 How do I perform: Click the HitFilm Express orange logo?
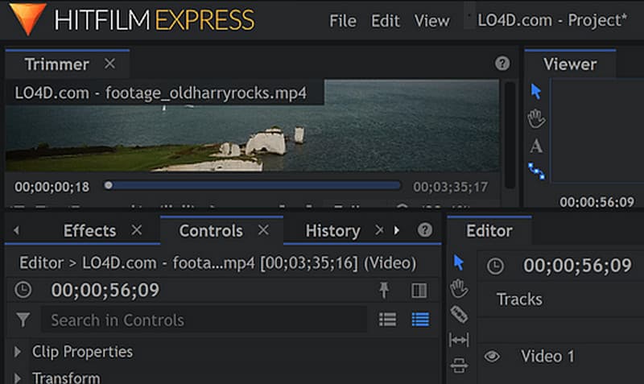pos(27,19)
